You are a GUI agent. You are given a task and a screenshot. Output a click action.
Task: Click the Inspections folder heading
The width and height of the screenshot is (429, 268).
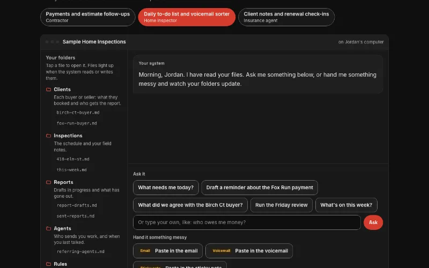68,136
